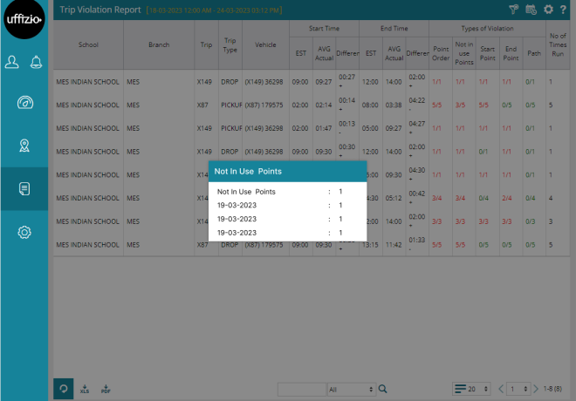576x401 pixels.
Task: Open the user profile icon in sidebar
Action: tap(14, 63)
